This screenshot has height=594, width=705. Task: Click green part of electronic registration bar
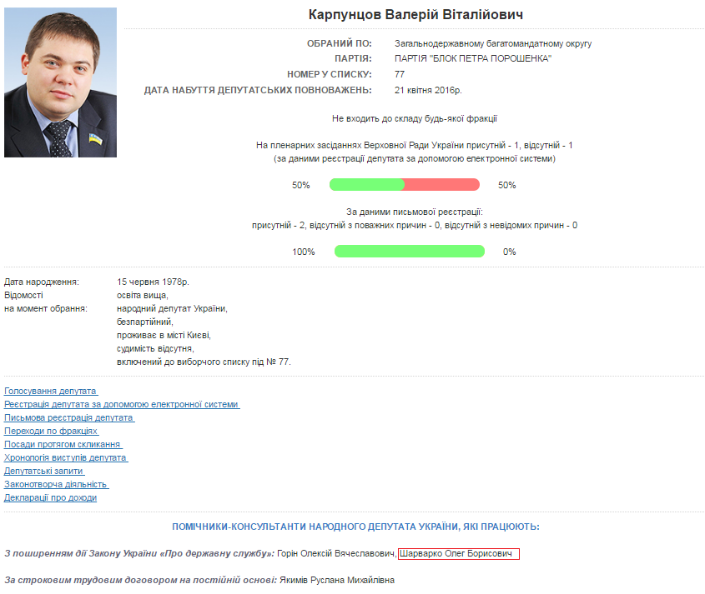click(x=366, y=185)
